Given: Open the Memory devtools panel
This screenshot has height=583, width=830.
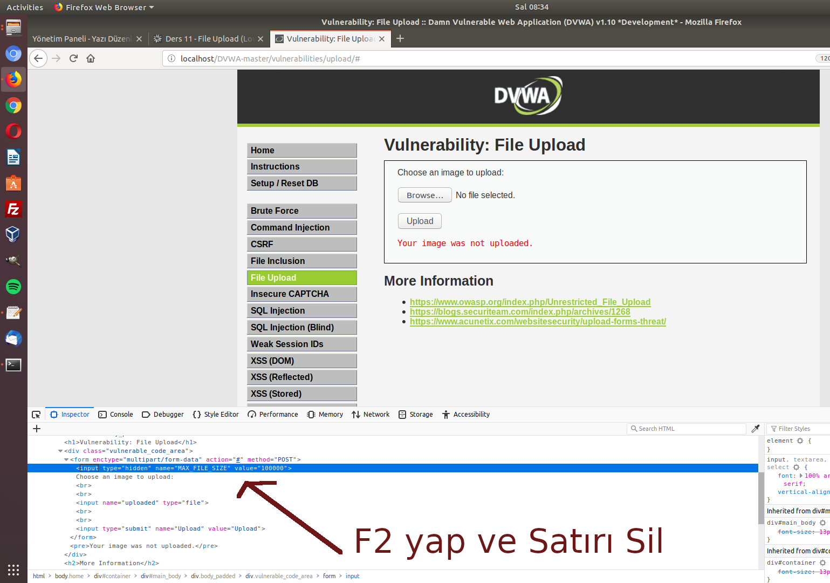Looking at the screenshot, I should point(325,415).
